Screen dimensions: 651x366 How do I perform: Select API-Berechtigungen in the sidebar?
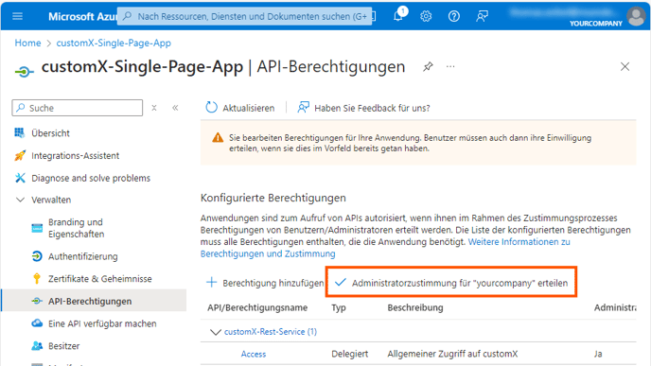pyautogui.click(x=94, y=301)
